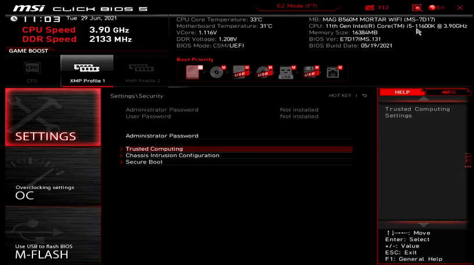The image size is (474, 265).
Task: Enable XMP Profile 2
Action: tap(143, 71)
